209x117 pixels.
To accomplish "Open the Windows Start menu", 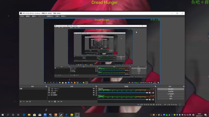I will pyautogui.click(x=3, y=115).
